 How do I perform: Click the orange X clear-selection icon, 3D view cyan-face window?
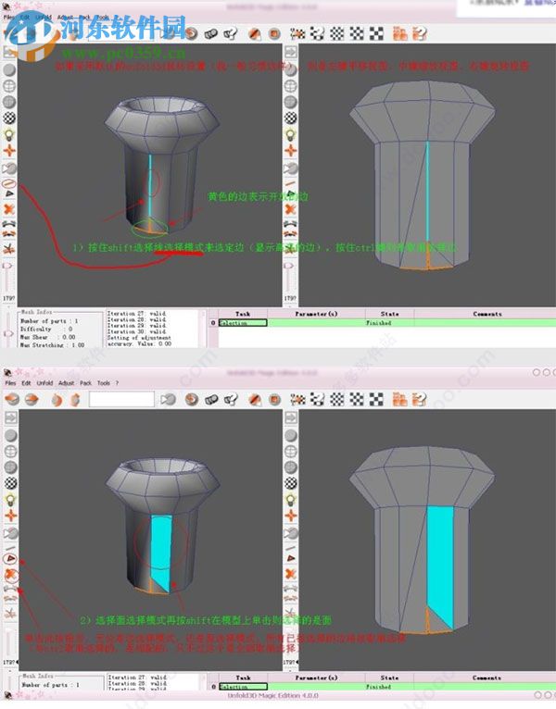click(10, 575)
